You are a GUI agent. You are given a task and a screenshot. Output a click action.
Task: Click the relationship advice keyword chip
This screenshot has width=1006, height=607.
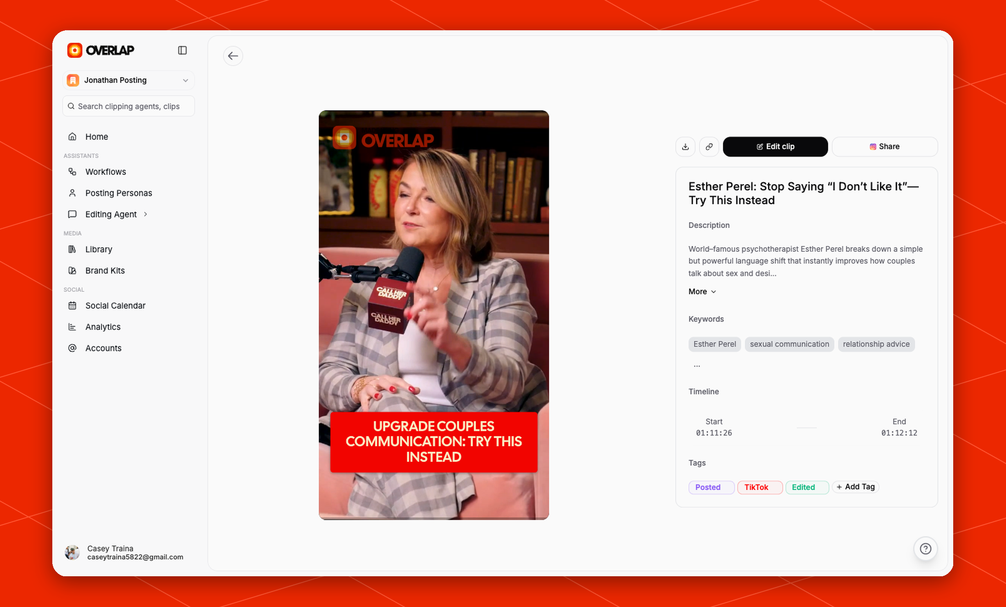click(x=876, y=345)
